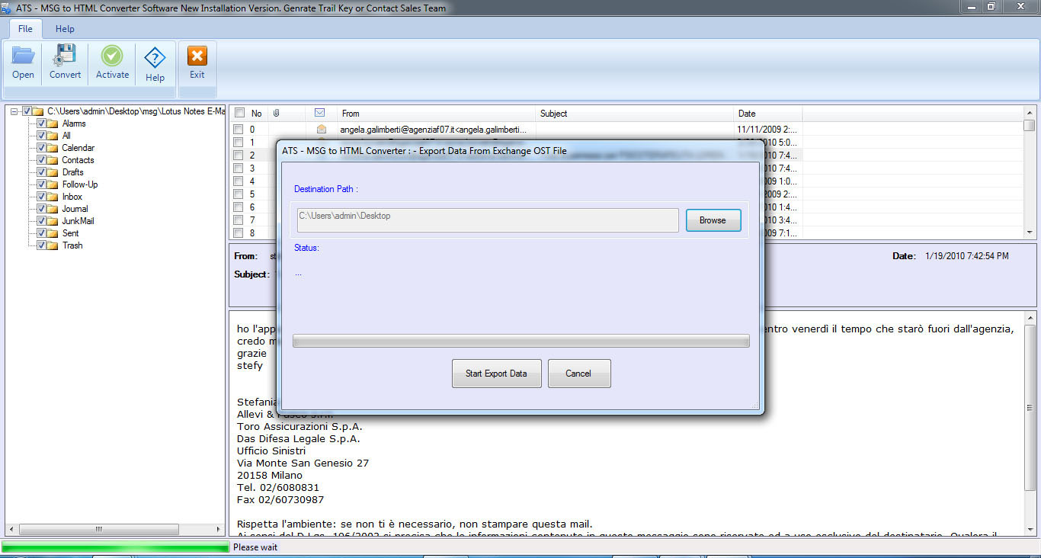Click the 'Please wait' status text
Screen dimensions: 1041x558
coord(255,547)
